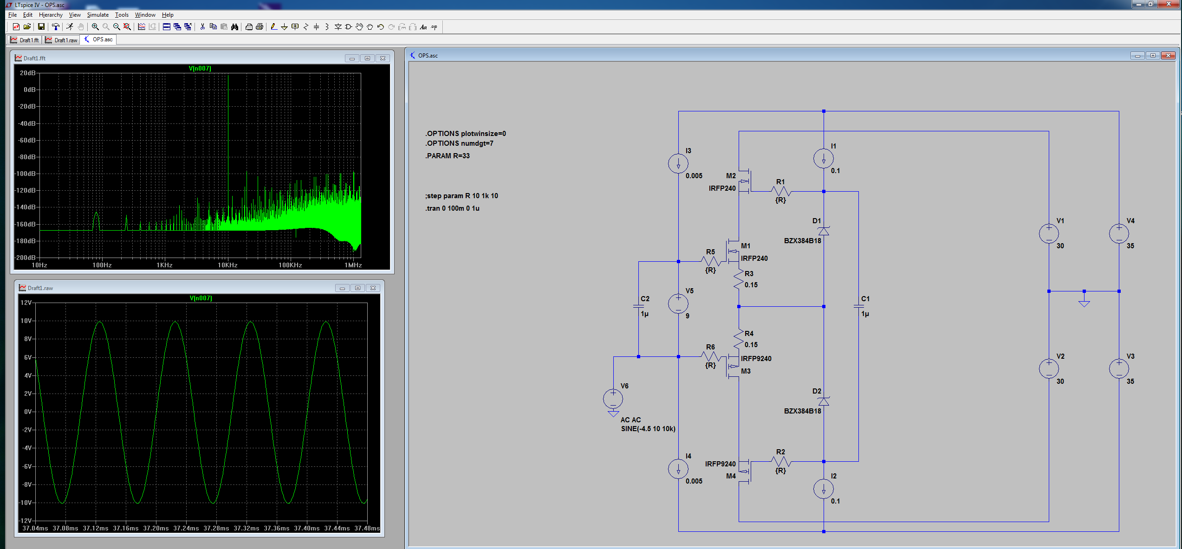Save the schematic with floppy icon
The width and height of the screenshot is (1182, 549).
[41, 27]
